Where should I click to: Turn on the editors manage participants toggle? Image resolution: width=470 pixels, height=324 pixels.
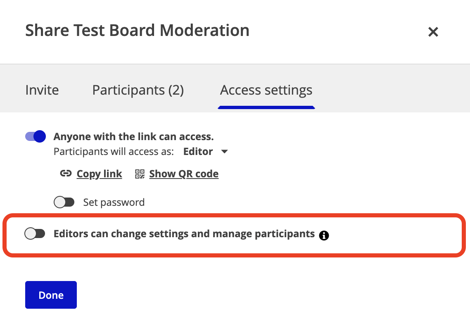click(35, 234)
